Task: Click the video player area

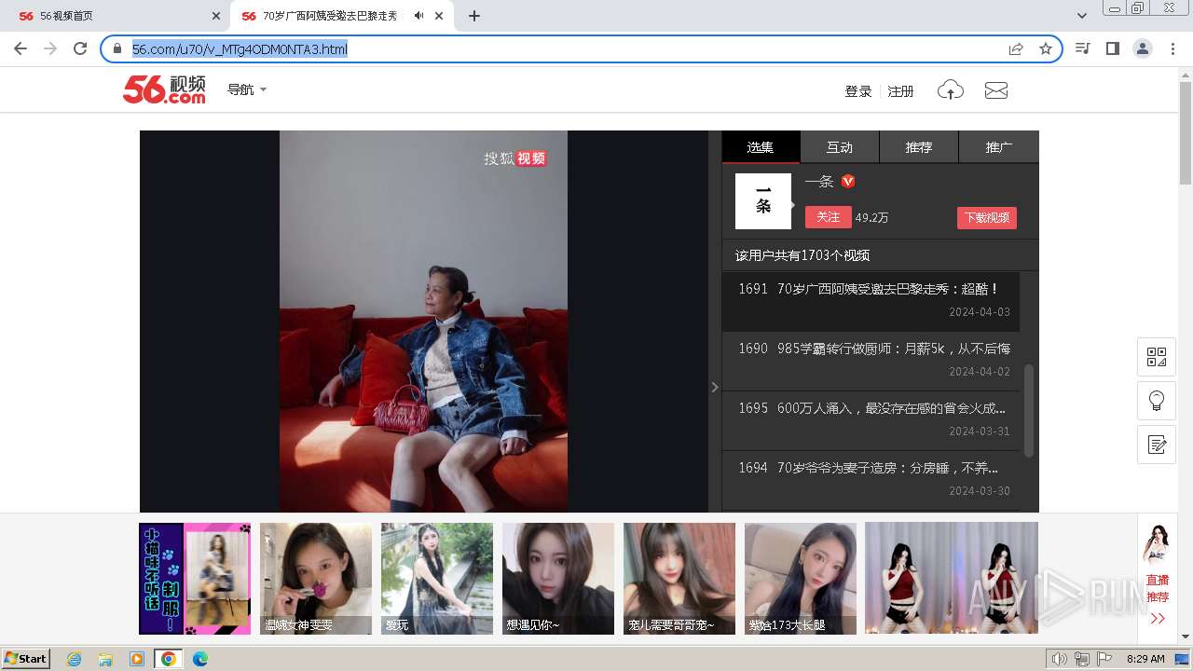Action: click(424, 322)
